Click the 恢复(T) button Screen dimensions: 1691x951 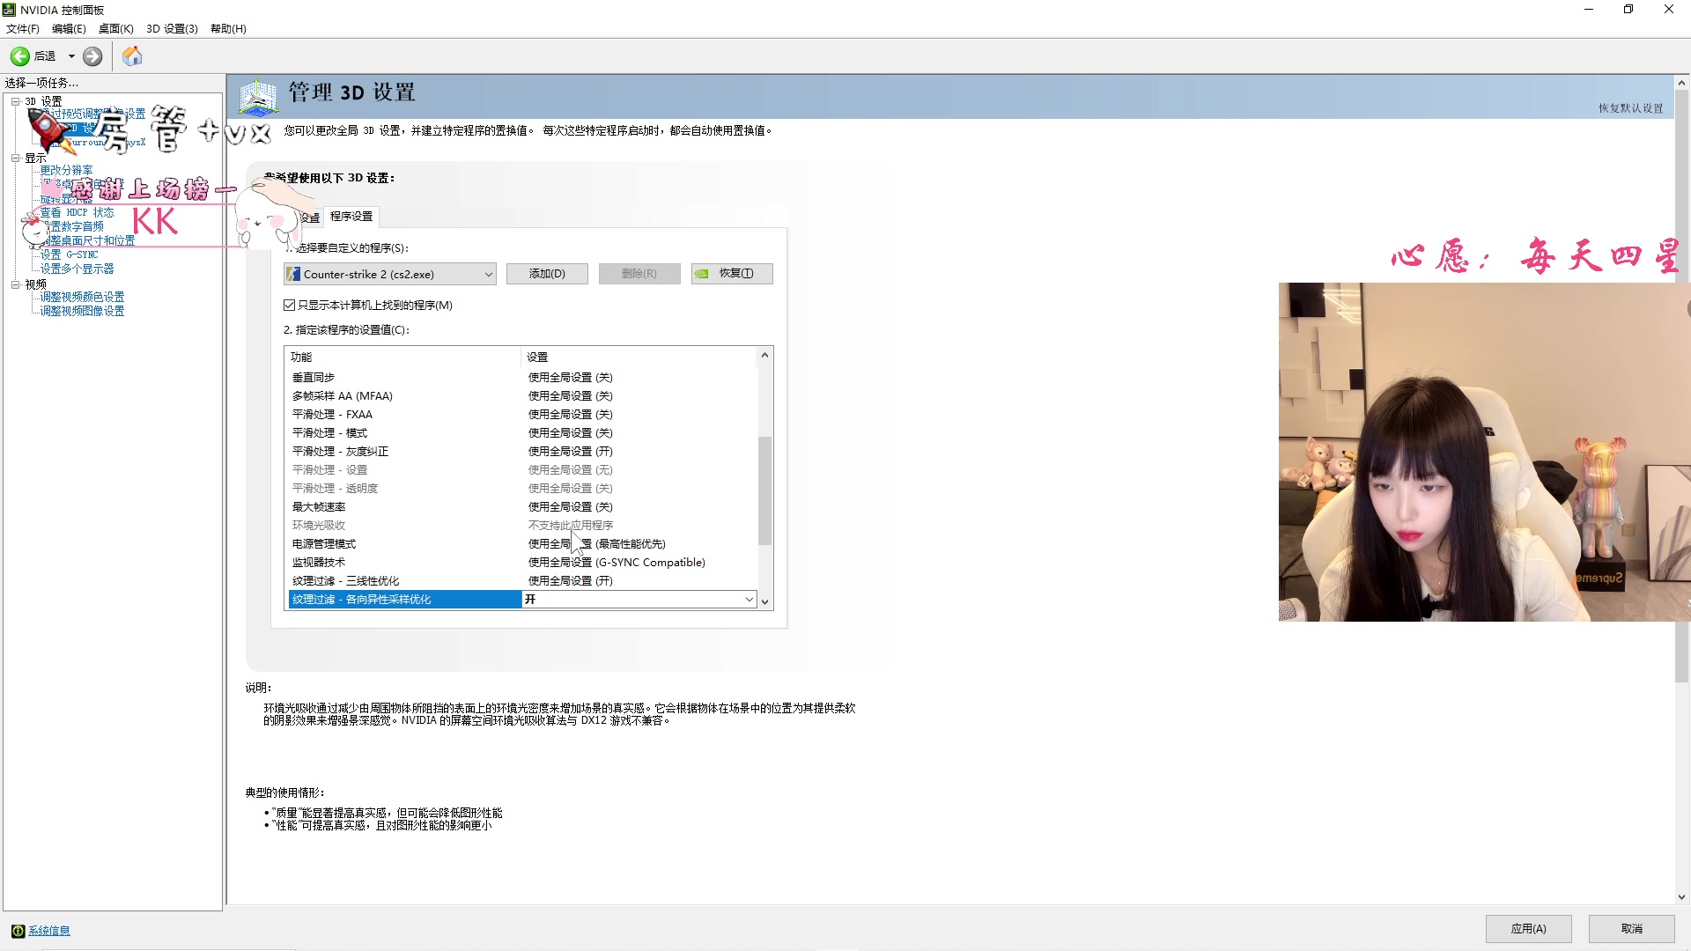coord(732,274)
